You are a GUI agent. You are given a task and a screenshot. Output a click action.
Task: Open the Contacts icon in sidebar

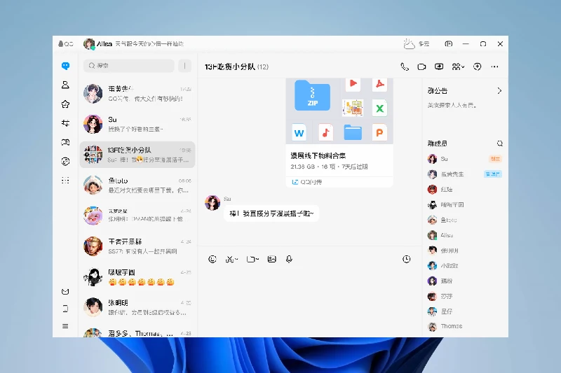65,85
